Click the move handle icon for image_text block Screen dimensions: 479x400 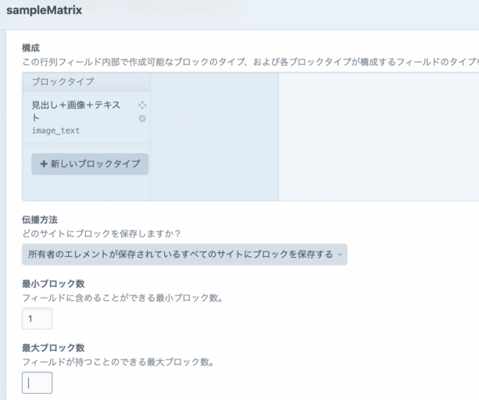click(x=142, y=105)
